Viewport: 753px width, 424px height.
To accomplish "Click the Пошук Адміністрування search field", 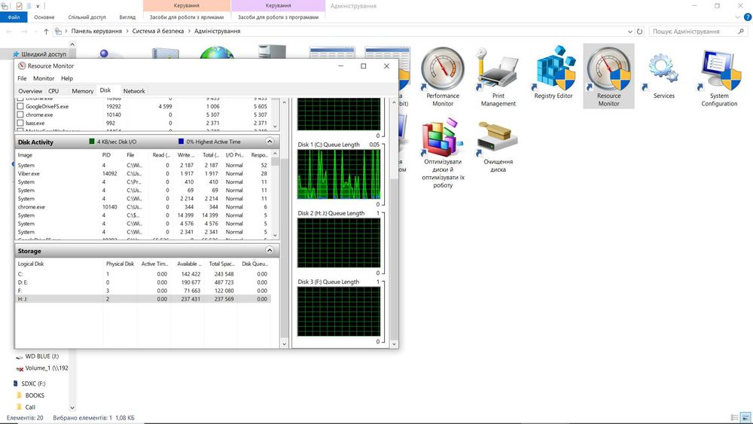I will [x=694, y=31].
